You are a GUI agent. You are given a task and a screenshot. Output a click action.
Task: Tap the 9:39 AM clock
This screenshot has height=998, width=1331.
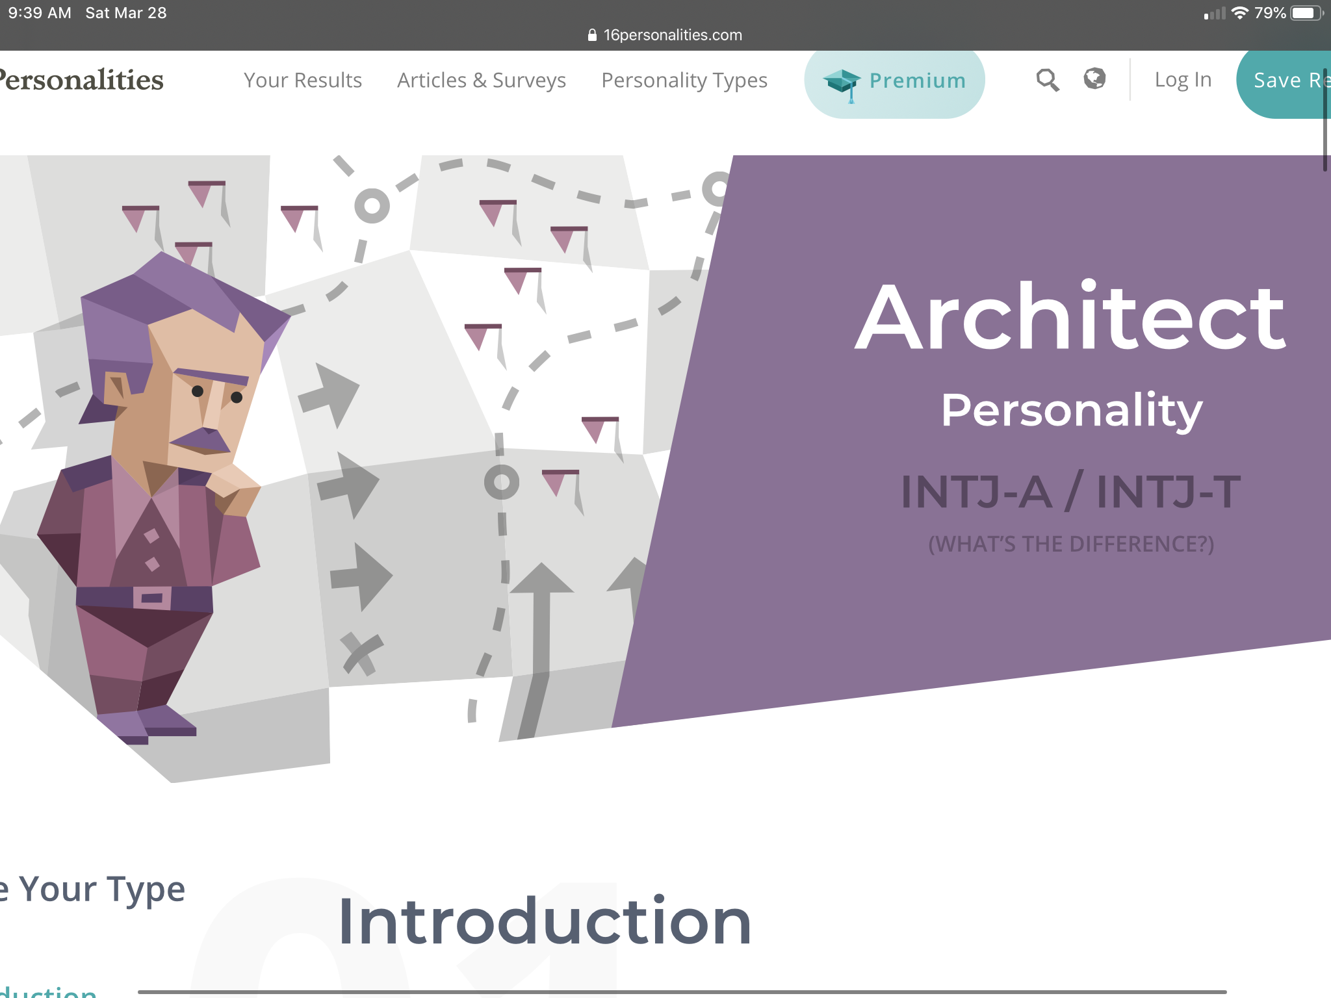[x=40, y=13]
